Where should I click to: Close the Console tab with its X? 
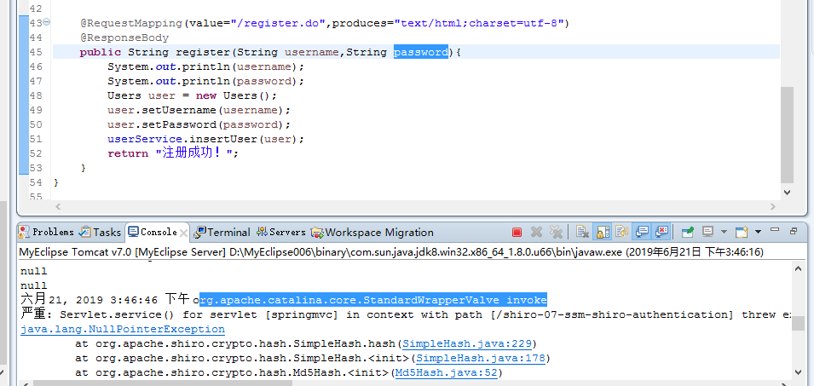pyautogui.click(x=183, y=233)
